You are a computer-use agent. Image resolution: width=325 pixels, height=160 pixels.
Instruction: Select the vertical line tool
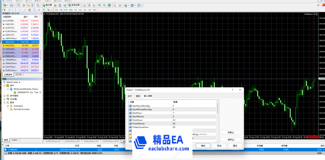click(15, 10)
